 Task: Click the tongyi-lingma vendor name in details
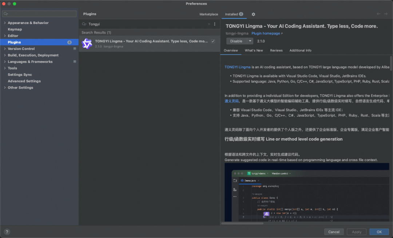pyautogui.click(x=237, y=34)
